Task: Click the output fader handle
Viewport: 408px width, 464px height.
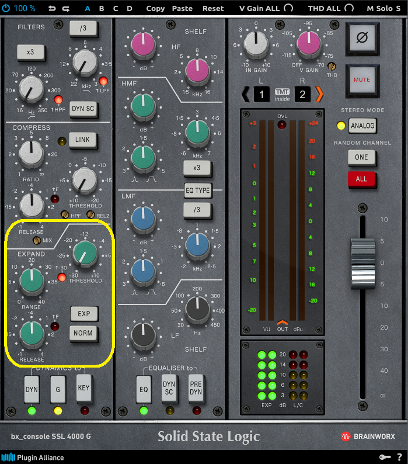Action: pos(363,264)
